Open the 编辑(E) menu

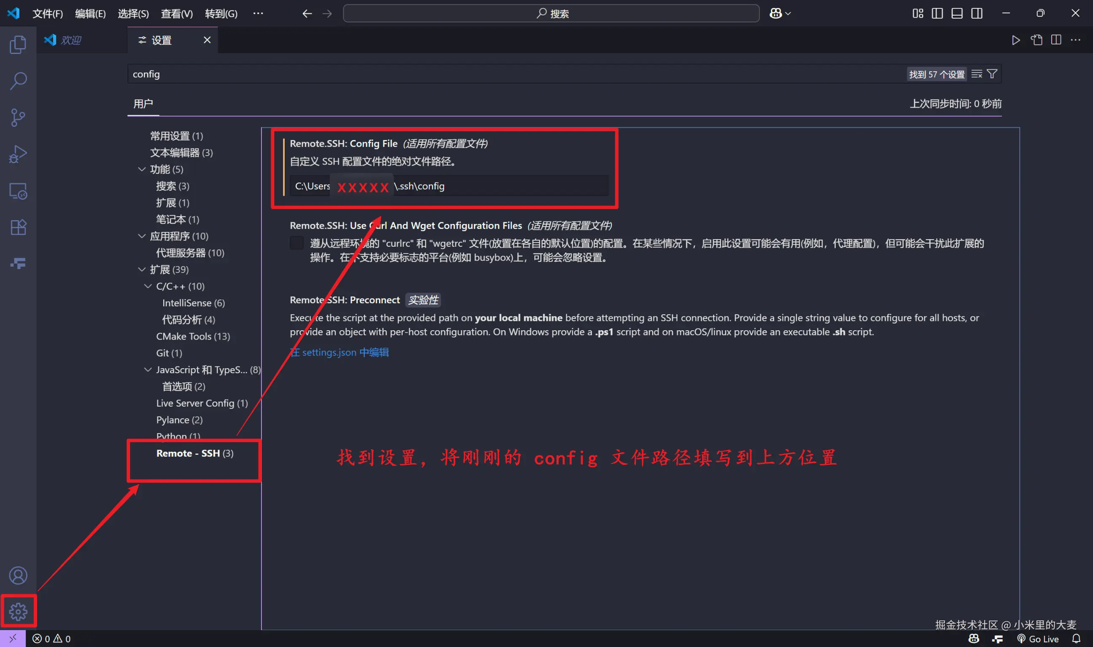90,13
